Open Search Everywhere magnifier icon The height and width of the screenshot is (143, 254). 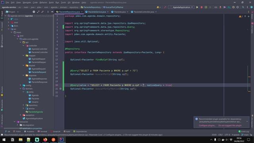243,7
